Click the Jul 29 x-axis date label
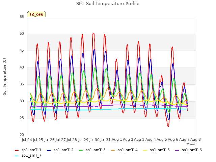Viewport: 216px width, 162px height. click(83, 140)
